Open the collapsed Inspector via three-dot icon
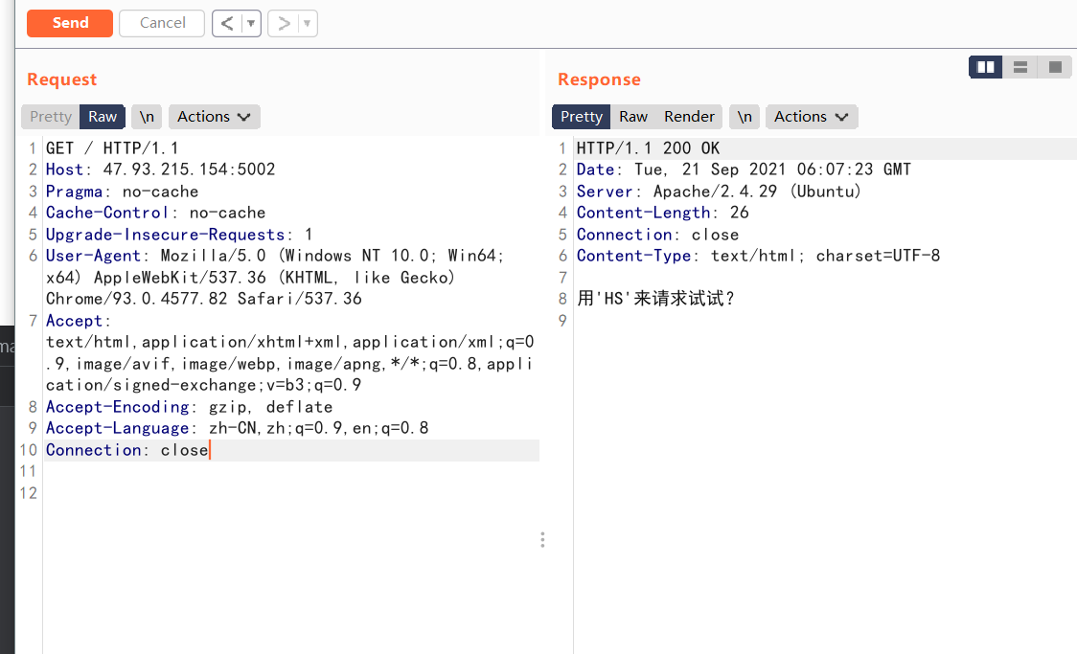This screenshot has height=654, width=1077. (542, 539)
